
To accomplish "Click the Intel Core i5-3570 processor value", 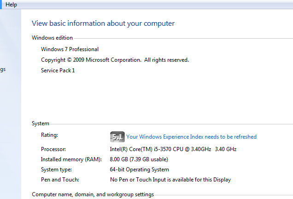I will click(x=173, y=149).
